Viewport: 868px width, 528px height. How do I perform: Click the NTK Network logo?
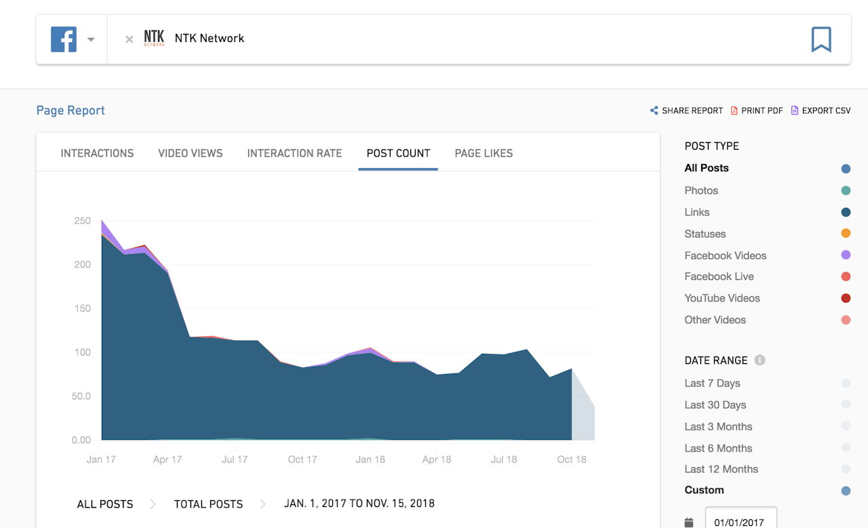[x=153, y=39]
